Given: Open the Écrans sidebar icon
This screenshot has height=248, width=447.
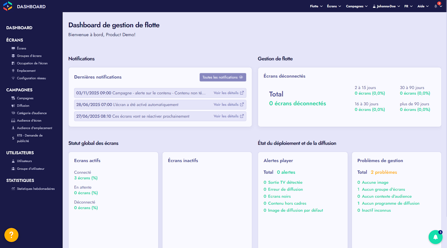Looking at the screenshot, I should (13, 48).
